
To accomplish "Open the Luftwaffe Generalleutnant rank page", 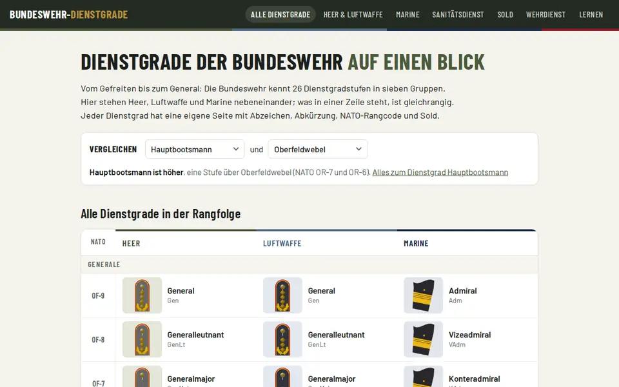I will point(336,335).
